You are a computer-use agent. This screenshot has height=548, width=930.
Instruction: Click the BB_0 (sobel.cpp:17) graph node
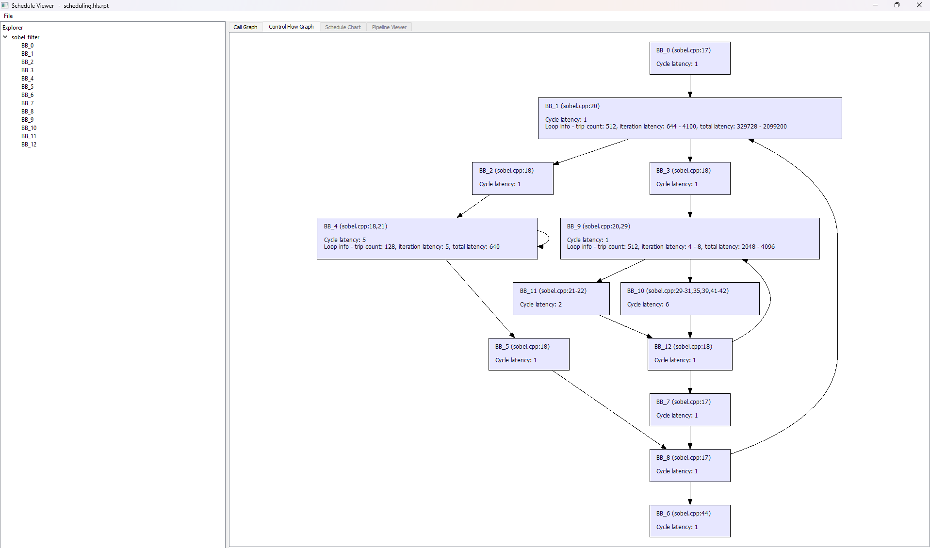(x=690, y=58)
